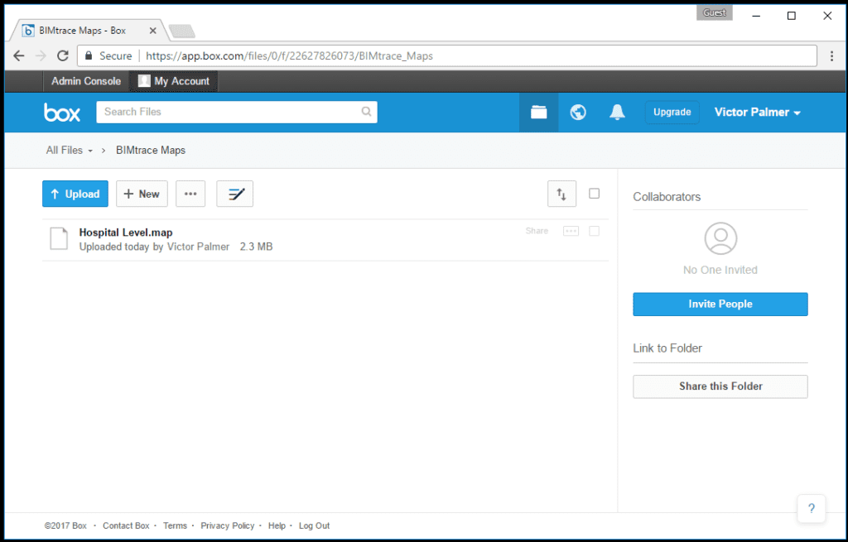Open the Chrome menu dots
Viewport: 848px width, 542px height.
831,55
